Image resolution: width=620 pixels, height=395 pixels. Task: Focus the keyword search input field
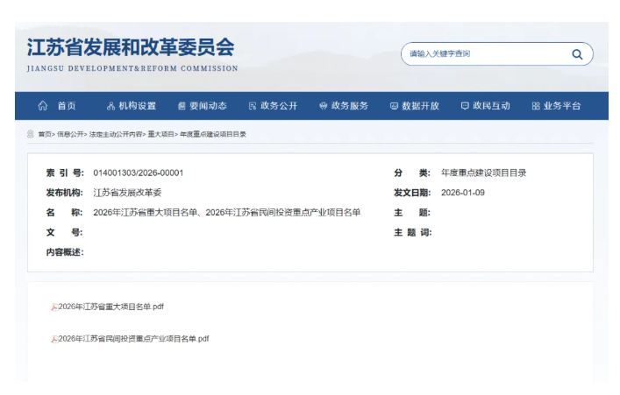pyautogui.click(x=482, y=54)
